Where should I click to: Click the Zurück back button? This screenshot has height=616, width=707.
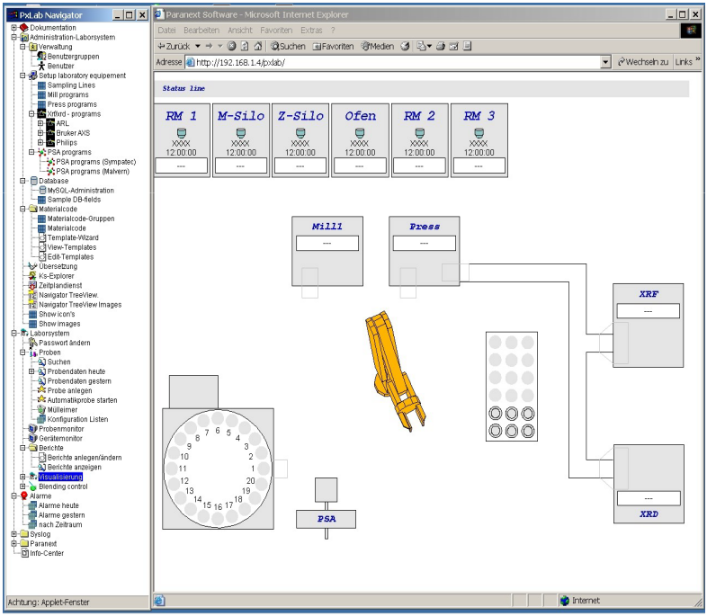(174, 45)
